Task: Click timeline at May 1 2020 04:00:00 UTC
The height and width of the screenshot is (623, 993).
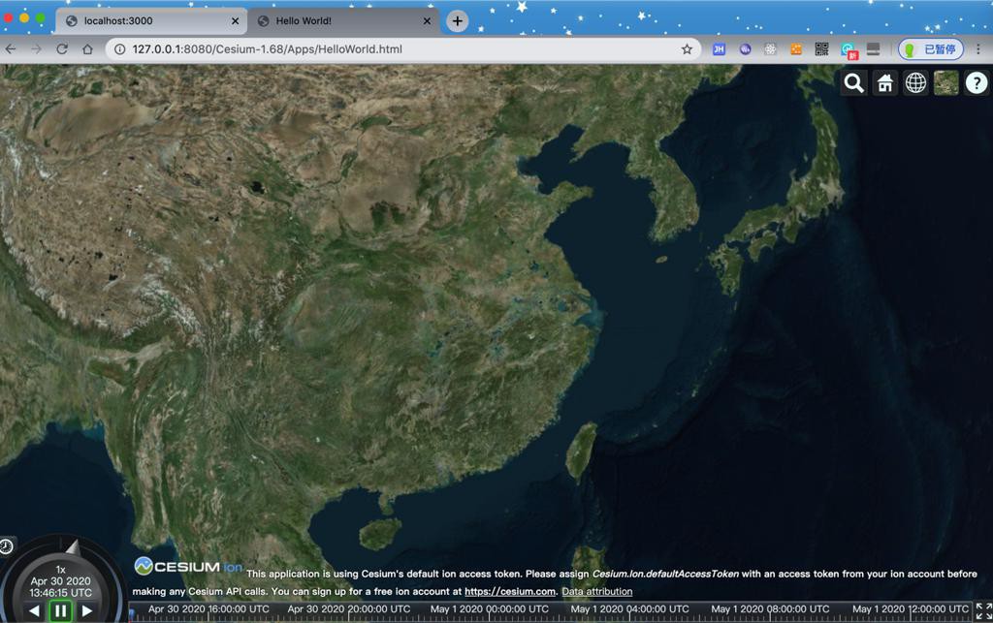Action: (629, 609)
